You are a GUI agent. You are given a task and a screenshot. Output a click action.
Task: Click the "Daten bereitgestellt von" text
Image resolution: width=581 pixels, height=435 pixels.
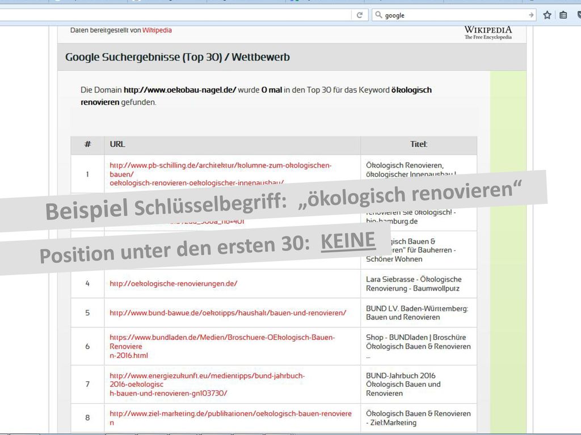[x=106, y=31]
